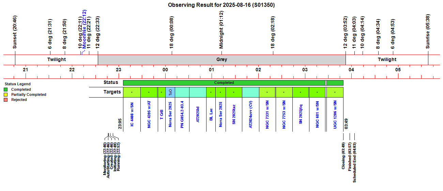Click the SN 2025taz target label
This screenshot has height=191, width=443.
[x=234, y=114]
